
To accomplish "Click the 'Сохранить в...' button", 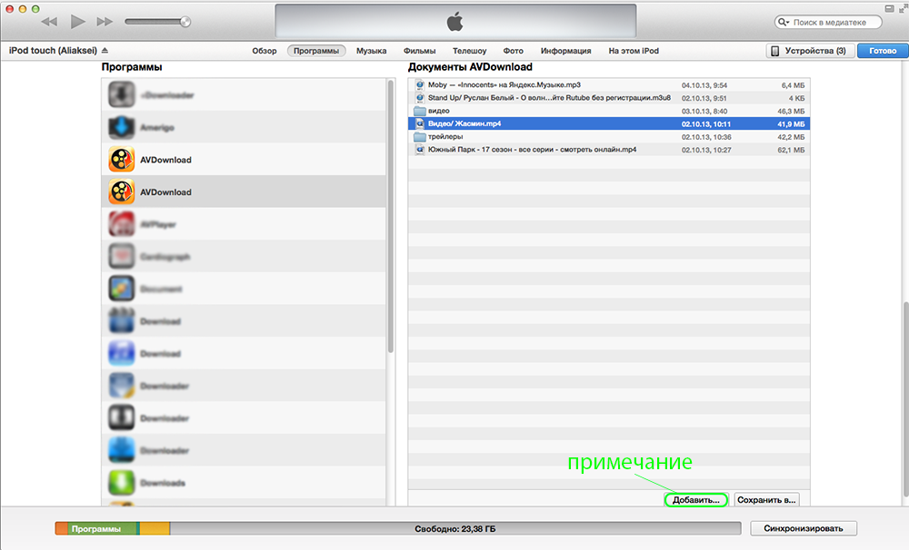I will tap(766, 500).
